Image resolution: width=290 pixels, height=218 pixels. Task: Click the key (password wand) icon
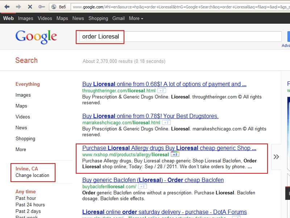pos(42,7)
